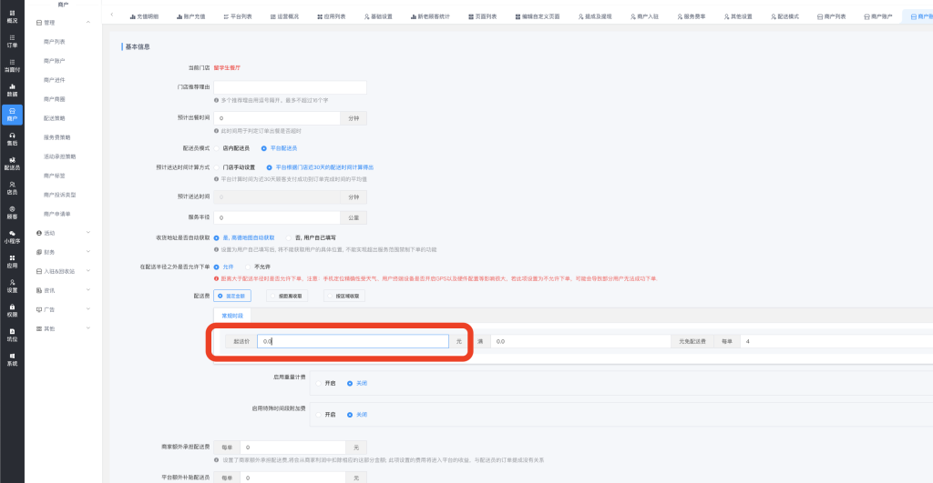Open the 配送员 sidebar icon
This screenshot has width=933, height=483.
[x=12, y=163]
